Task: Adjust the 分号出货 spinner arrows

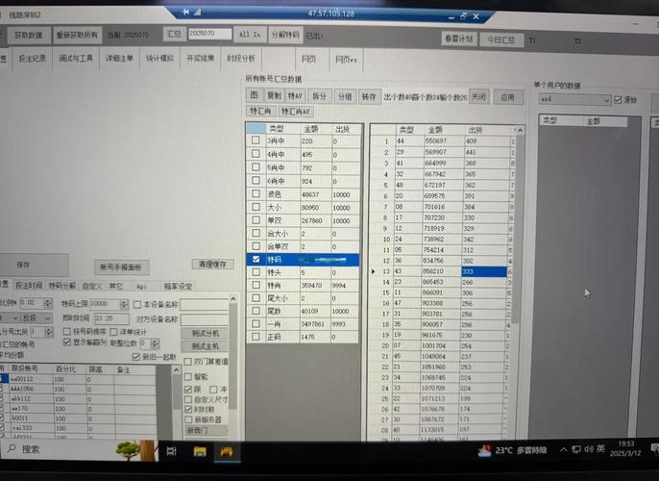Action: [49, 332]
